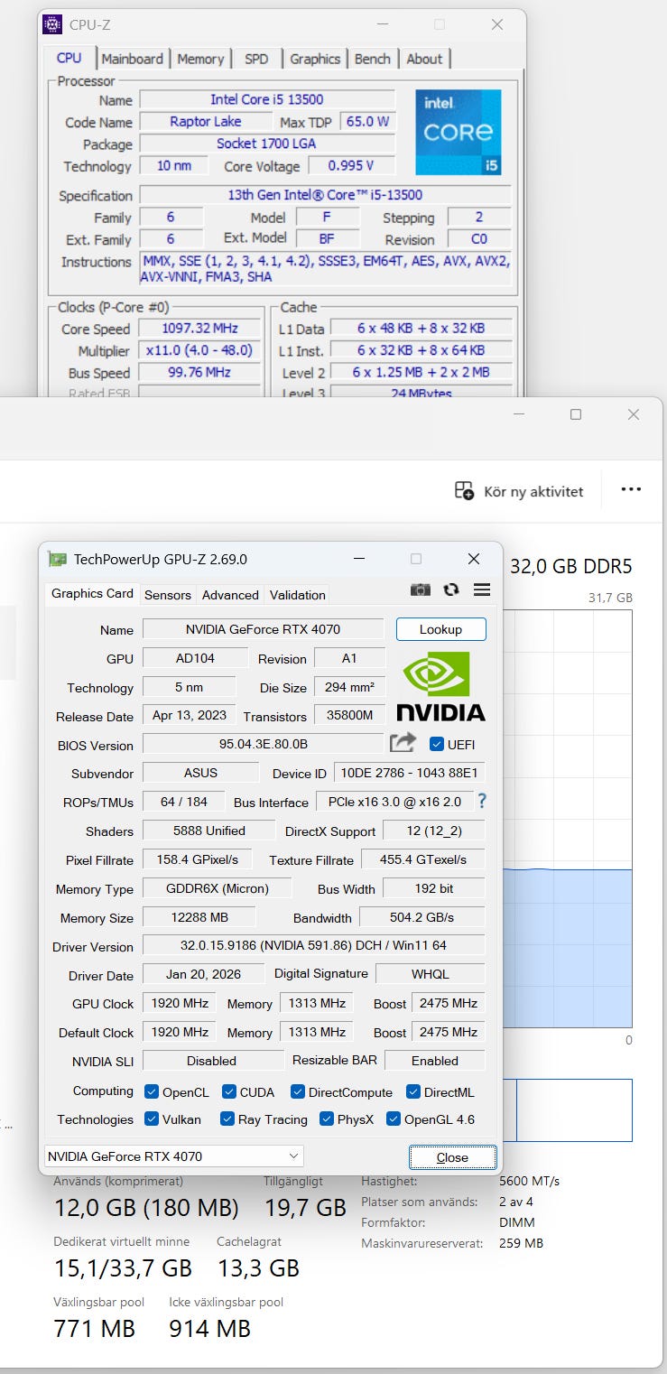Click the CPU-Z title bar app icon
The width and height of the screenshot is (667, 1374).
[x=53, y=24]
